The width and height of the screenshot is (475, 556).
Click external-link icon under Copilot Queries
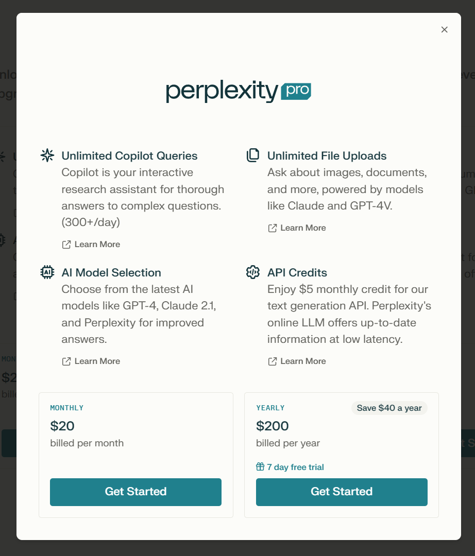(66, 245)
